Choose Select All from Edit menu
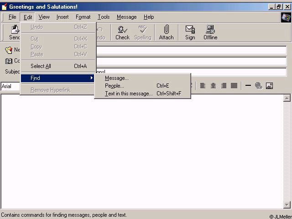 pos(58,66)
